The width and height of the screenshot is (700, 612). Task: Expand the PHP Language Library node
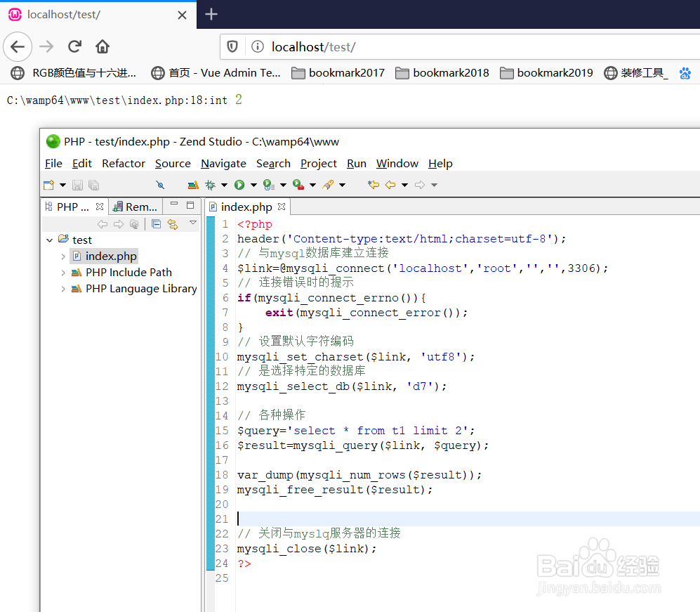63,289
